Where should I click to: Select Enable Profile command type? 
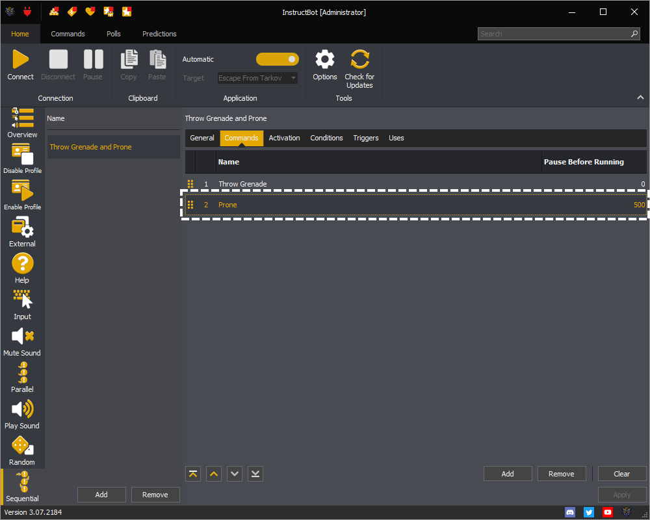(x=22, y=195)
